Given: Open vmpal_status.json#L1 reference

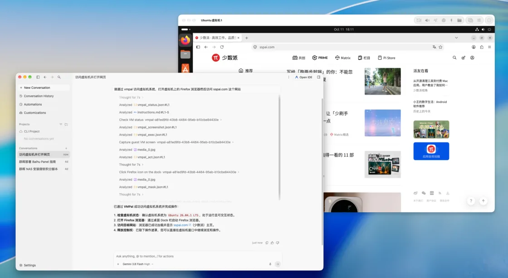Looking at the screenshot, I should (x=153, y=105).
